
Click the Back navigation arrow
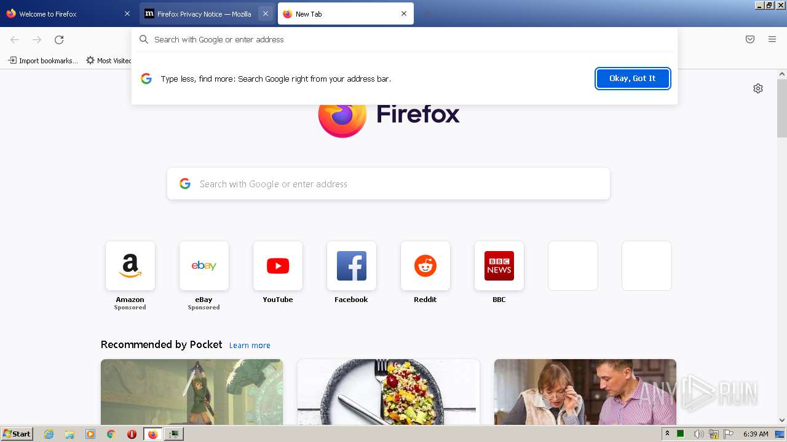point(15,40)
